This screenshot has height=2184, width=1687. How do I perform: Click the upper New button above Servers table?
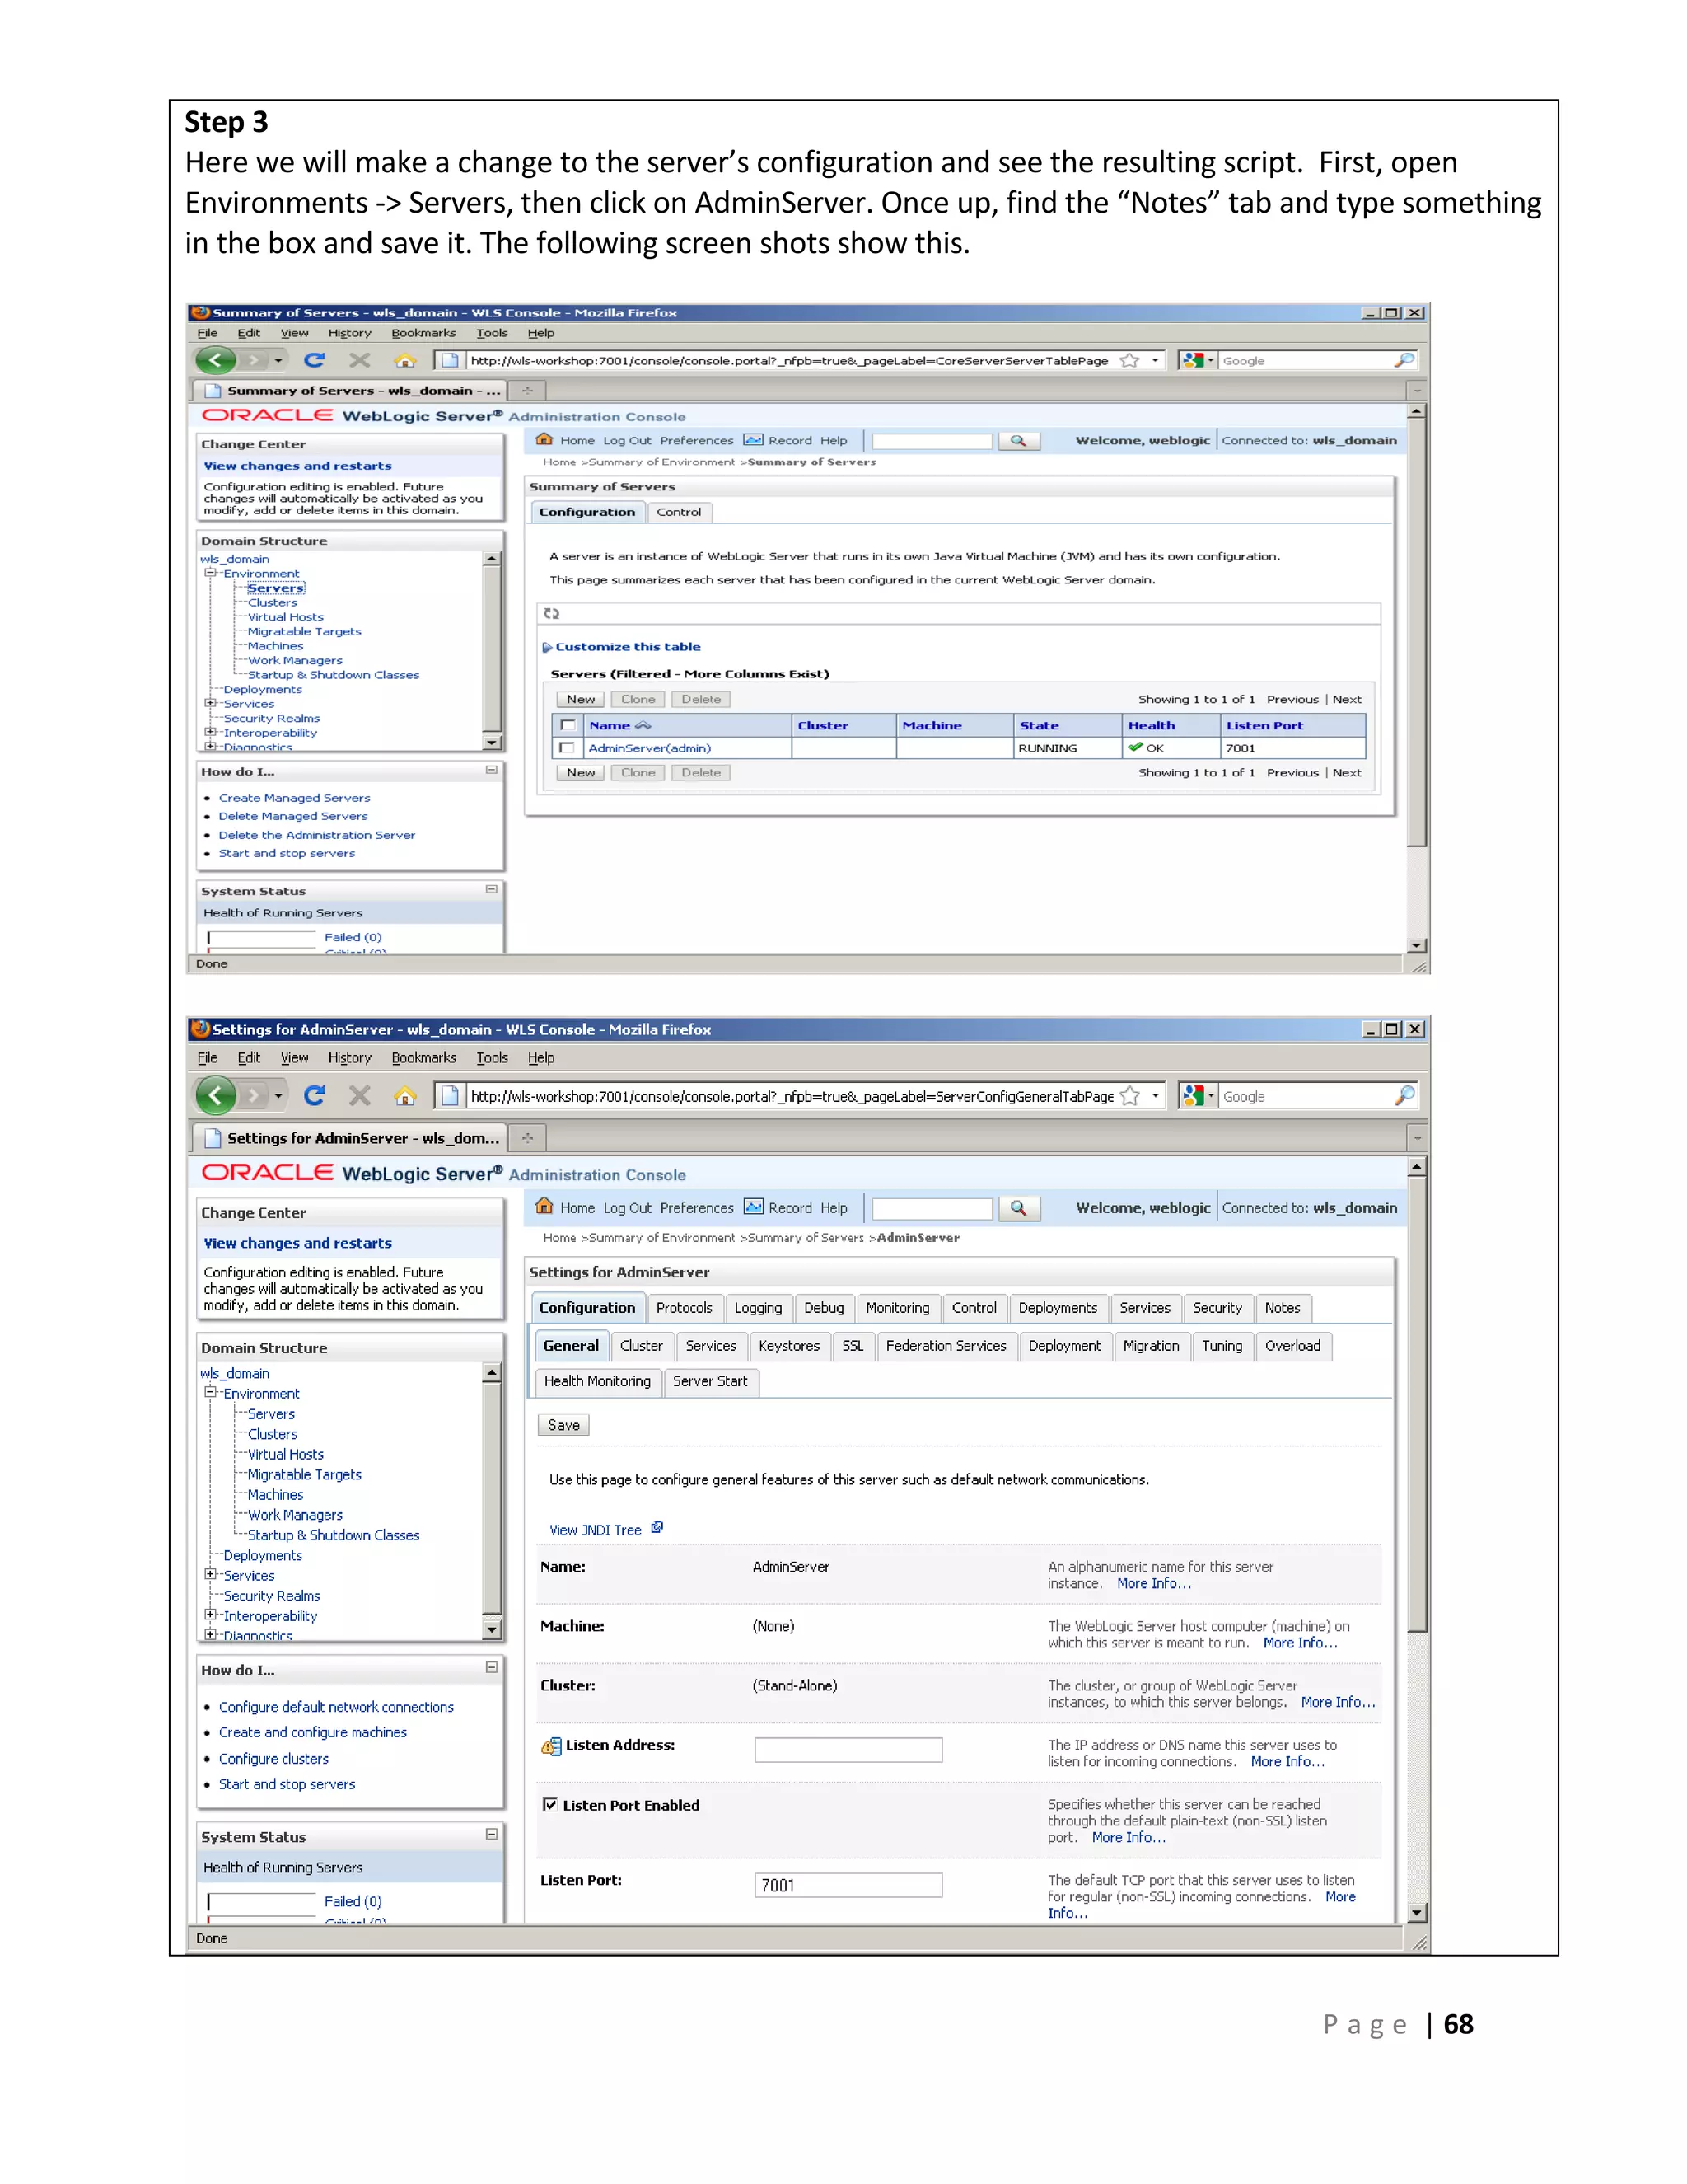tap(581, 699)
